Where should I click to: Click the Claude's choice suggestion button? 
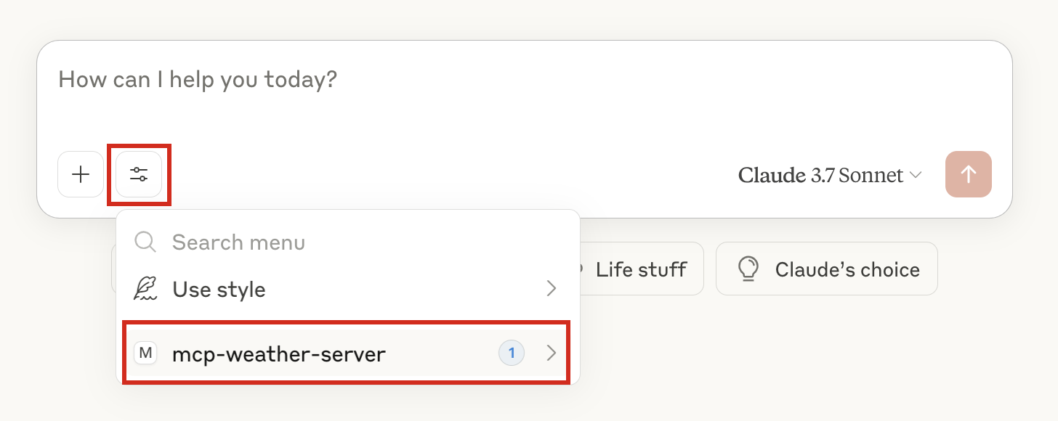[x=827, y=269]
